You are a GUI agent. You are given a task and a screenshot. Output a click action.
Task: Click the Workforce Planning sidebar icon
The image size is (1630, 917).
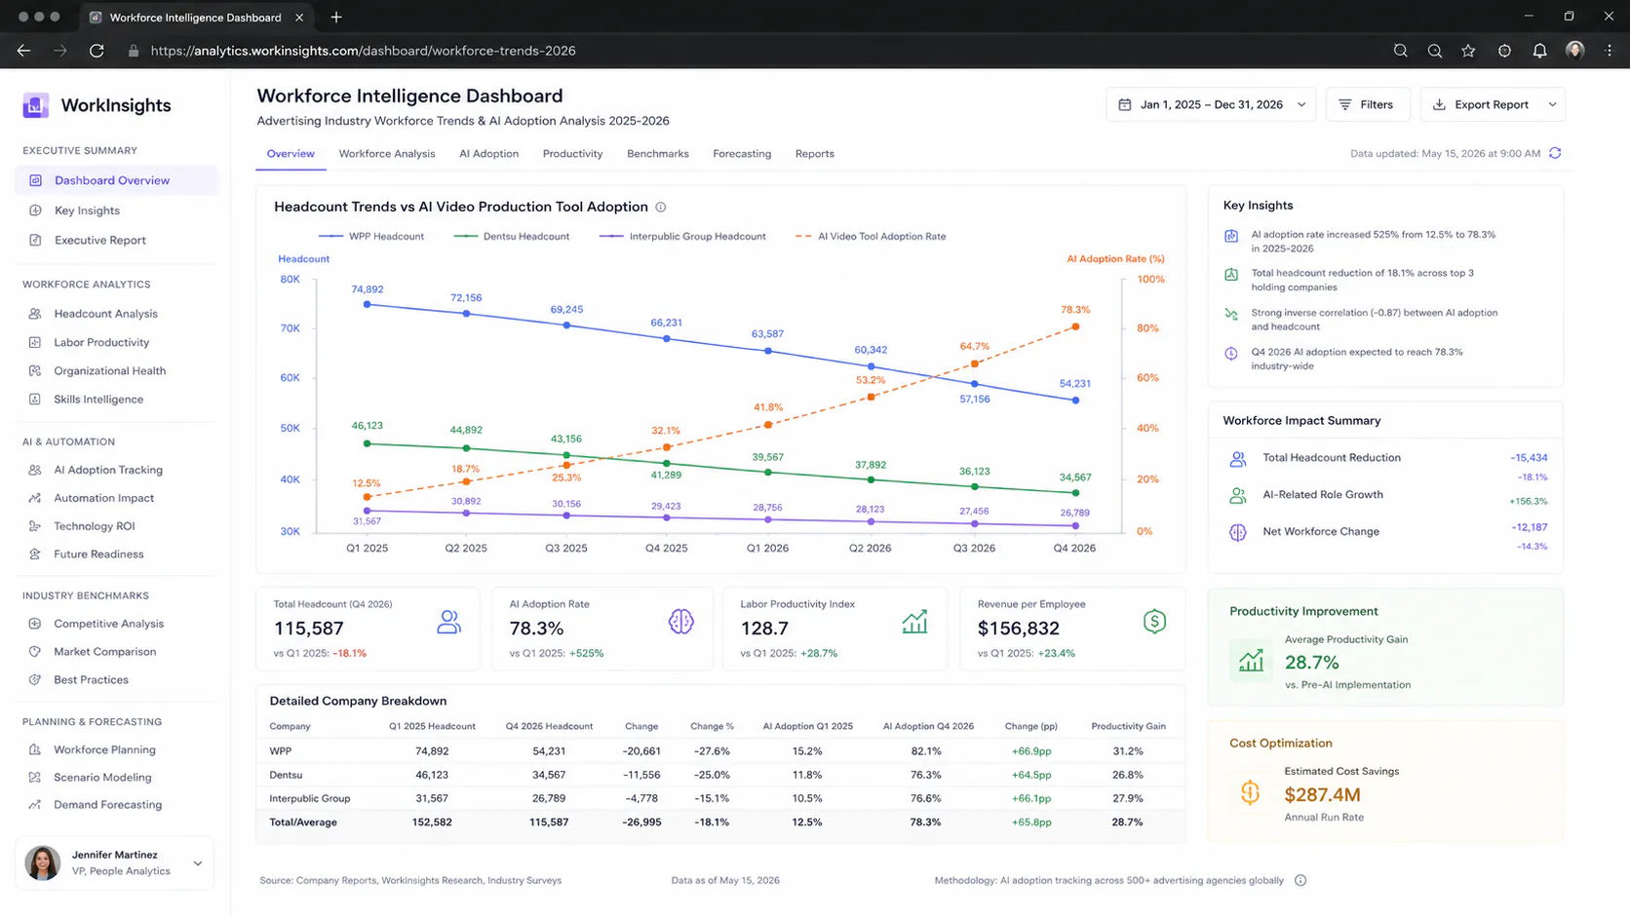[x=35, y=749]
